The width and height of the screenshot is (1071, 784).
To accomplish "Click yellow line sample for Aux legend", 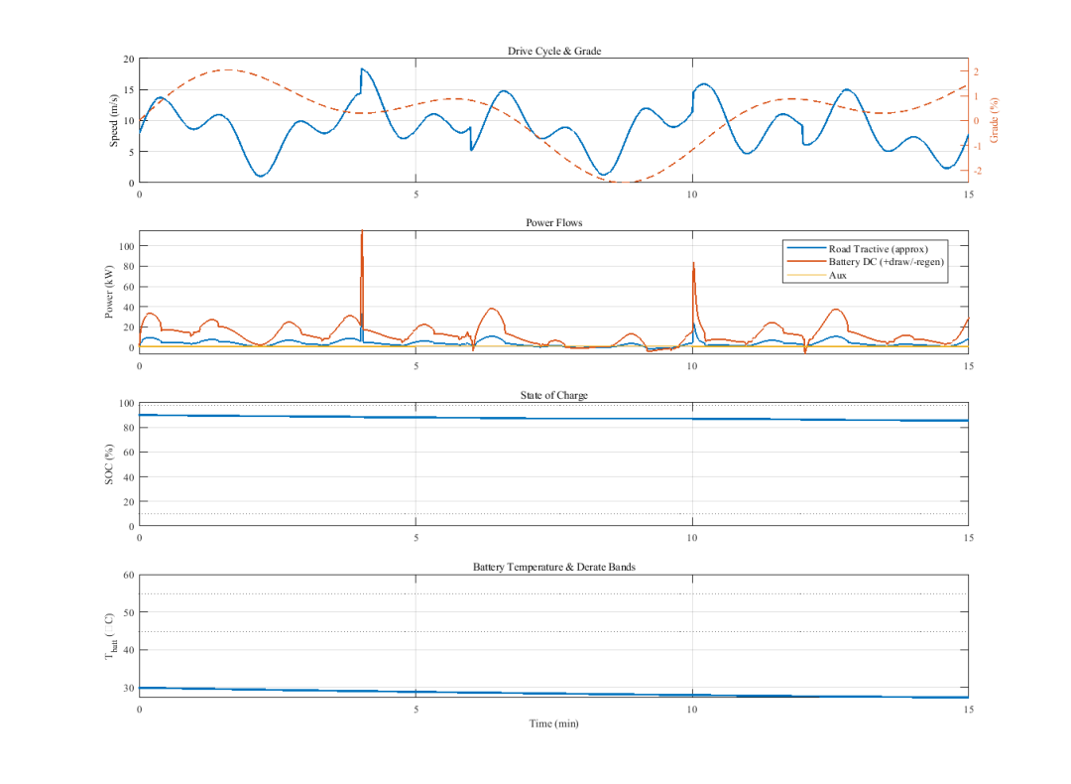I will [x=806, y=275].
